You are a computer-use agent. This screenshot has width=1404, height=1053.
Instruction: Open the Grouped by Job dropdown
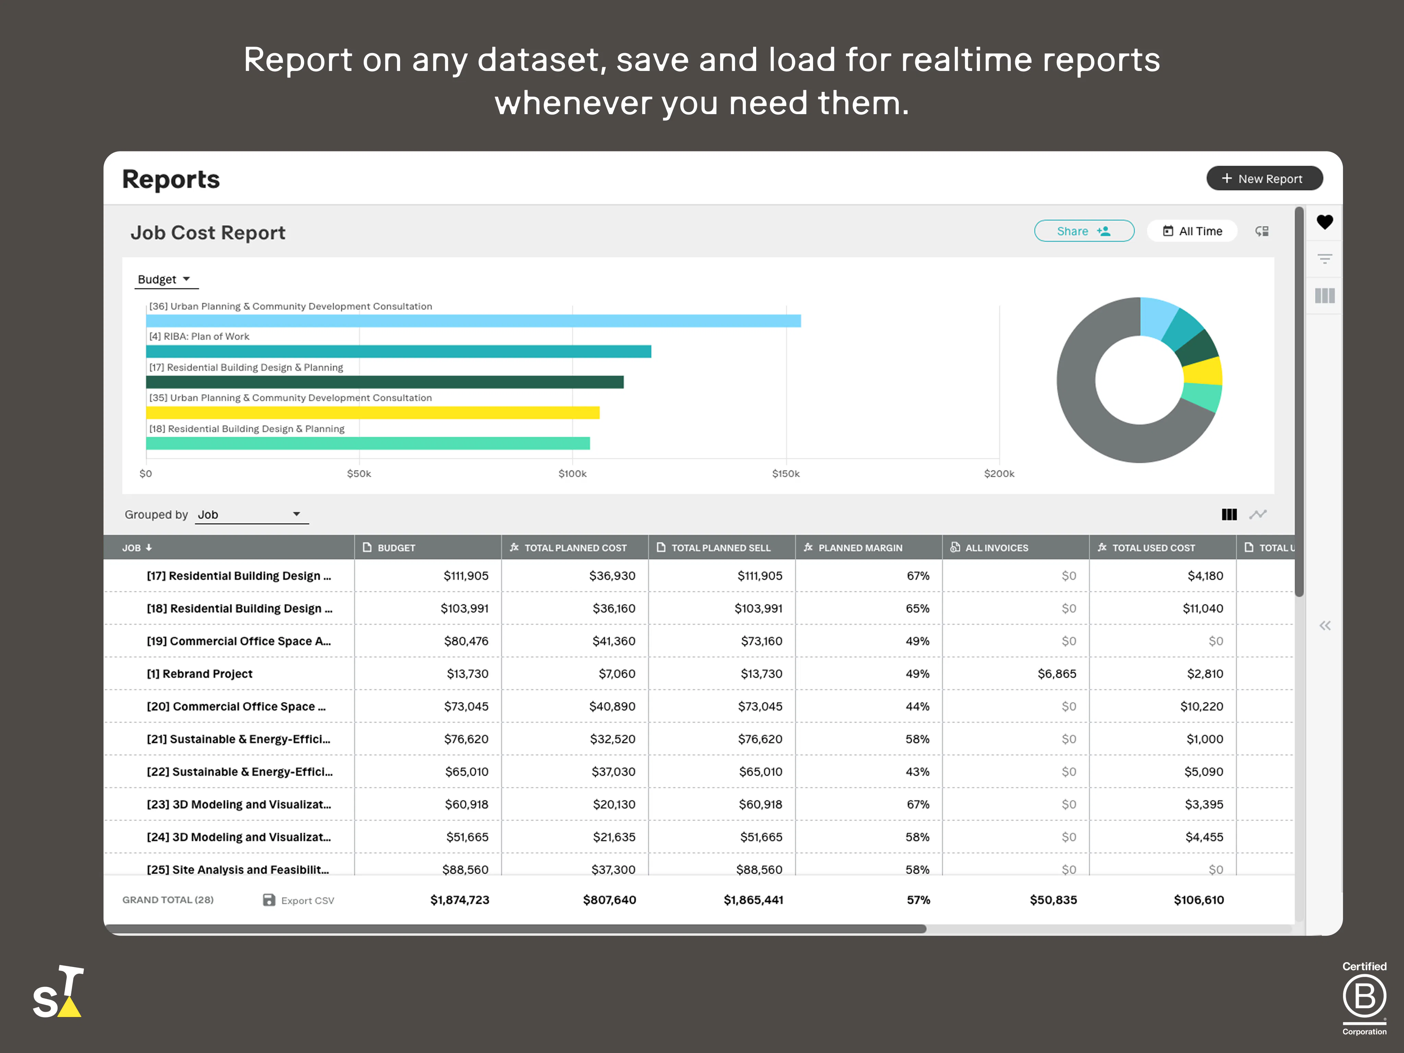(x=251, y=515)
